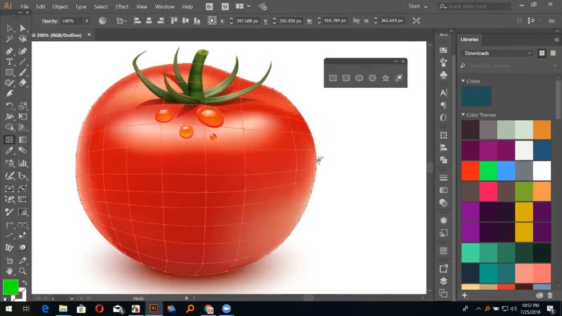Select the Paintbrush tool

pos(23,72)
